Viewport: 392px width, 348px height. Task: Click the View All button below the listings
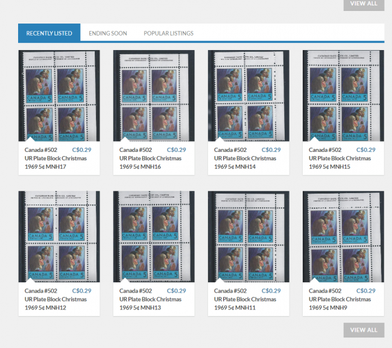364,330
